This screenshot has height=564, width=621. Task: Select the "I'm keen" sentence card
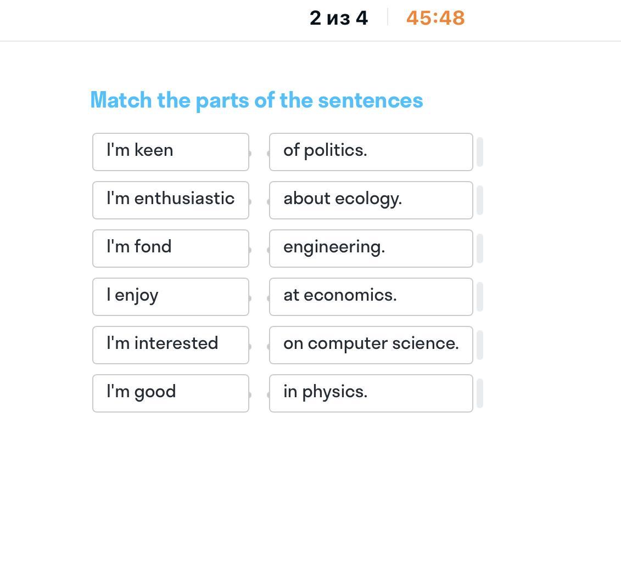170,151
